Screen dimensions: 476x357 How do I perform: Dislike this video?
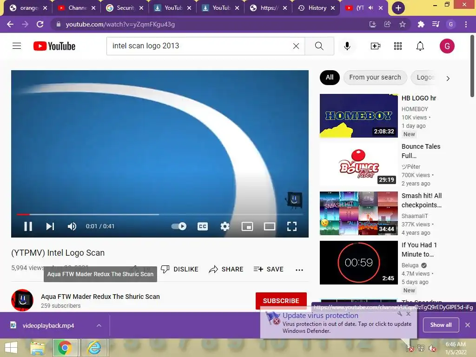click(179, 269)
